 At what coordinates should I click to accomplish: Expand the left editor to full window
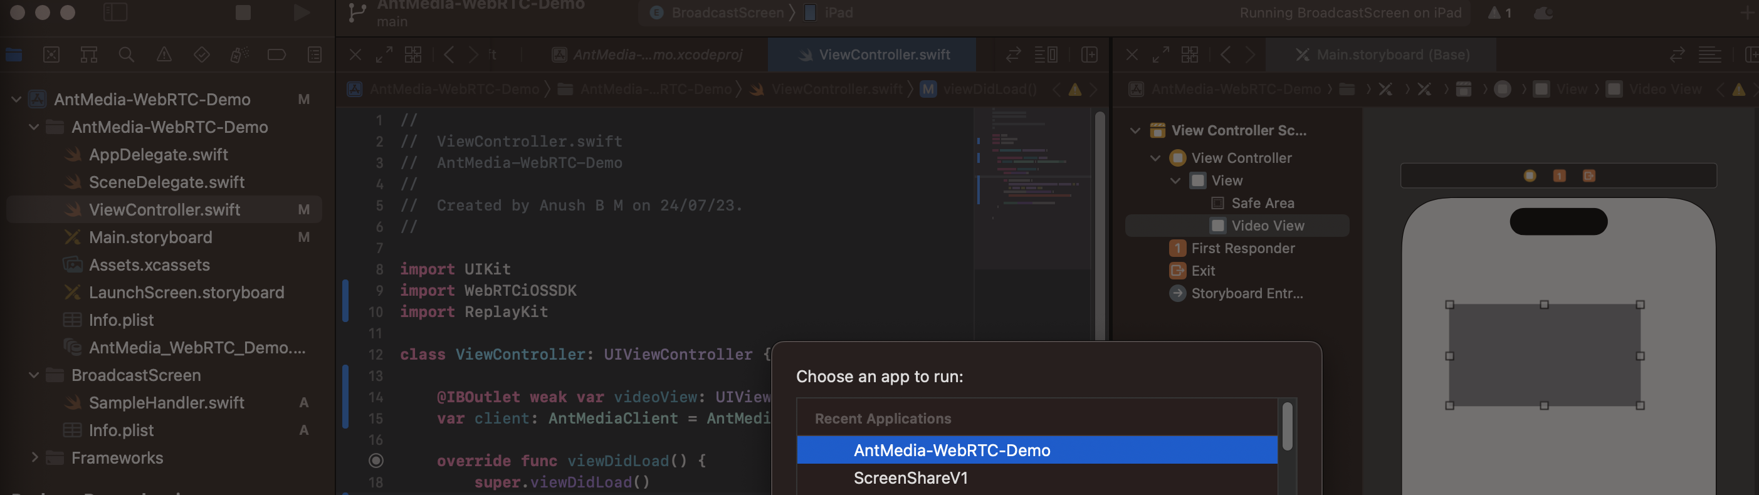point(384,55)
